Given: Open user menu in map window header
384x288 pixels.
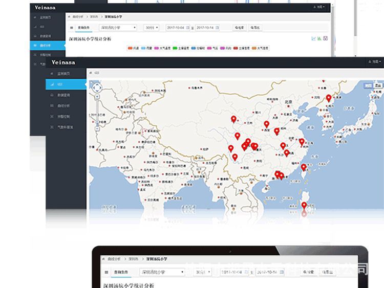Looking at the screenshot, I should 375,62.
